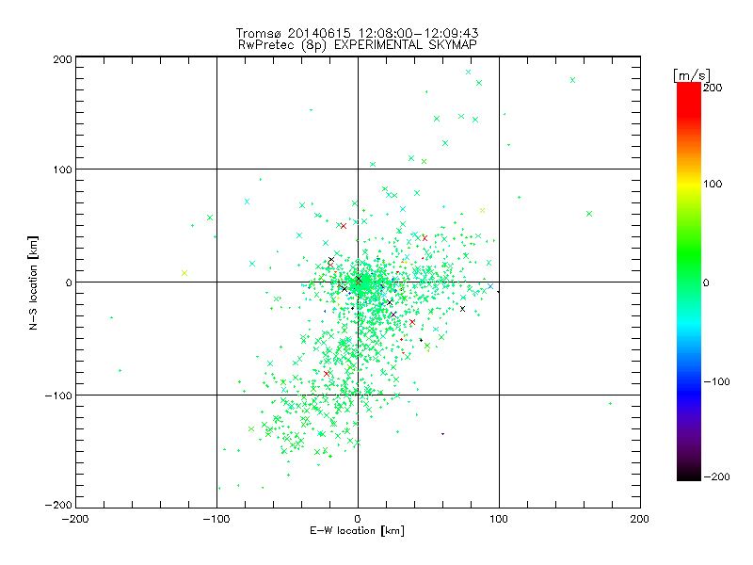Viewport: 753px width, 565px height.
Task: Click the colorbar label '-200'
Action: (x=716, y=476)
